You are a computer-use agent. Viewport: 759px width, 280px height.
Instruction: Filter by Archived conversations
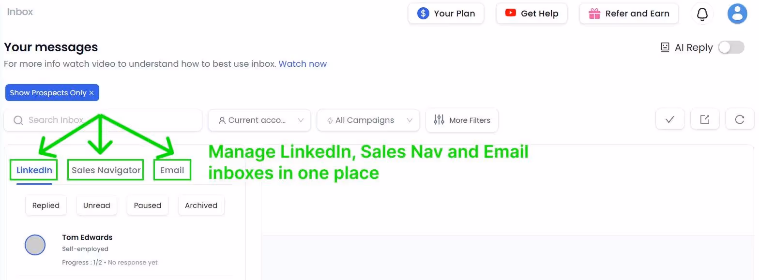pos(201,206)
